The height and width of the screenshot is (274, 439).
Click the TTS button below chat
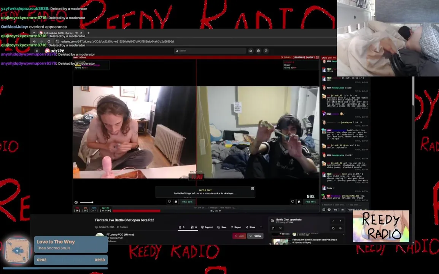(336, 210)
